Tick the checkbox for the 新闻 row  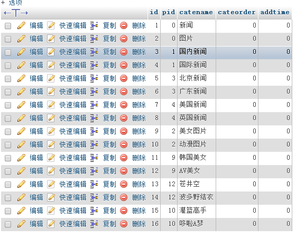coord(8,26)
